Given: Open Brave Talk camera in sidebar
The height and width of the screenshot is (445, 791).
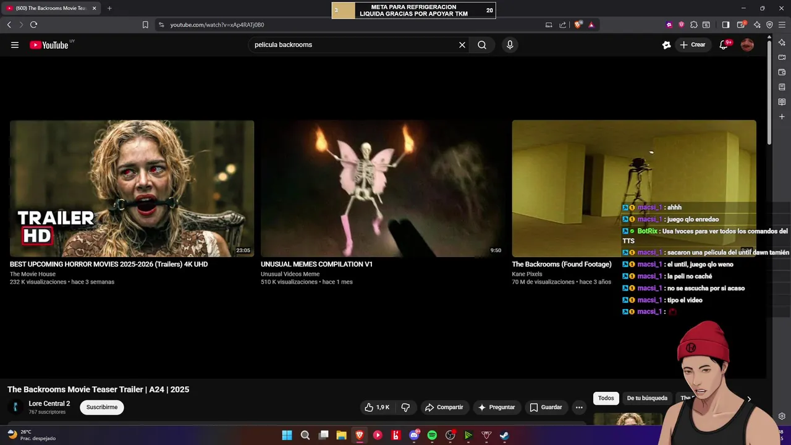Looking at the screenshot, I should (782, 57).
